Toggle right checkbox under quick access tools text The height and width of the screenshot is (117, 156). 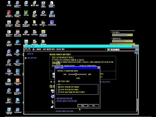80,66
